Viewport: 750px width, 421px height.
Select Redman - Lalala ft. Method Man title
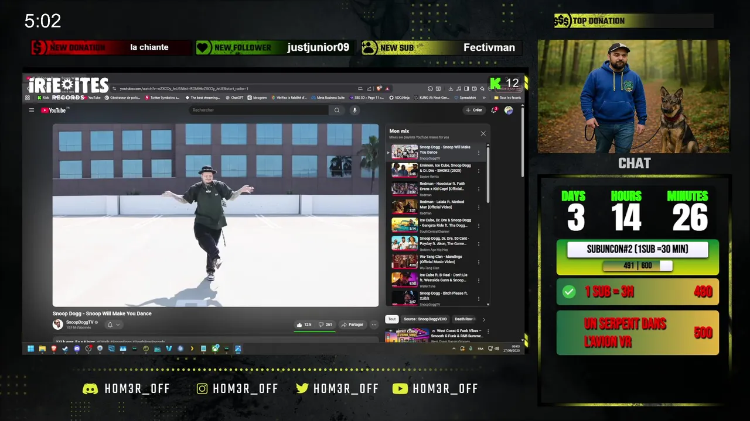(442, 204)
